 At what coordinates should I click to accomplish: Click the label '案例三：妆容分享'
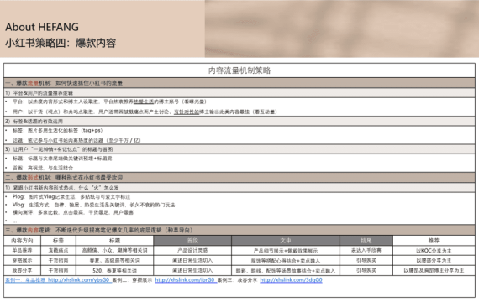point(237,280)
